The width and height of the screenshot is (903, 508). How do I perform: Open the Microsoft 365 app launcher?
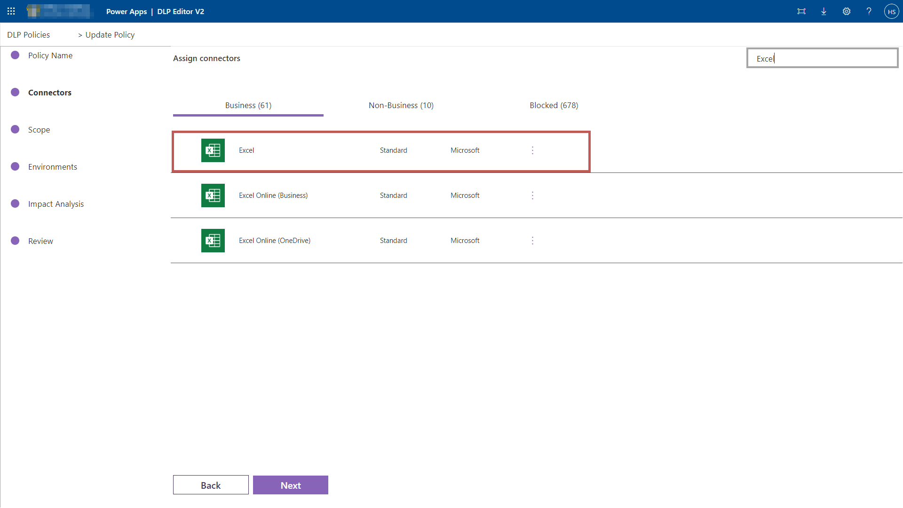(x=11, y=11)
